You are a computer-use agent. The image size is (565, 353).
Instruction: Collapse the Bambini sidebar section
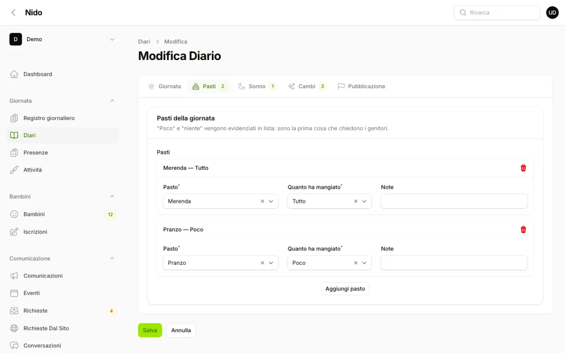pyautogui.click(x=112, y=196)
